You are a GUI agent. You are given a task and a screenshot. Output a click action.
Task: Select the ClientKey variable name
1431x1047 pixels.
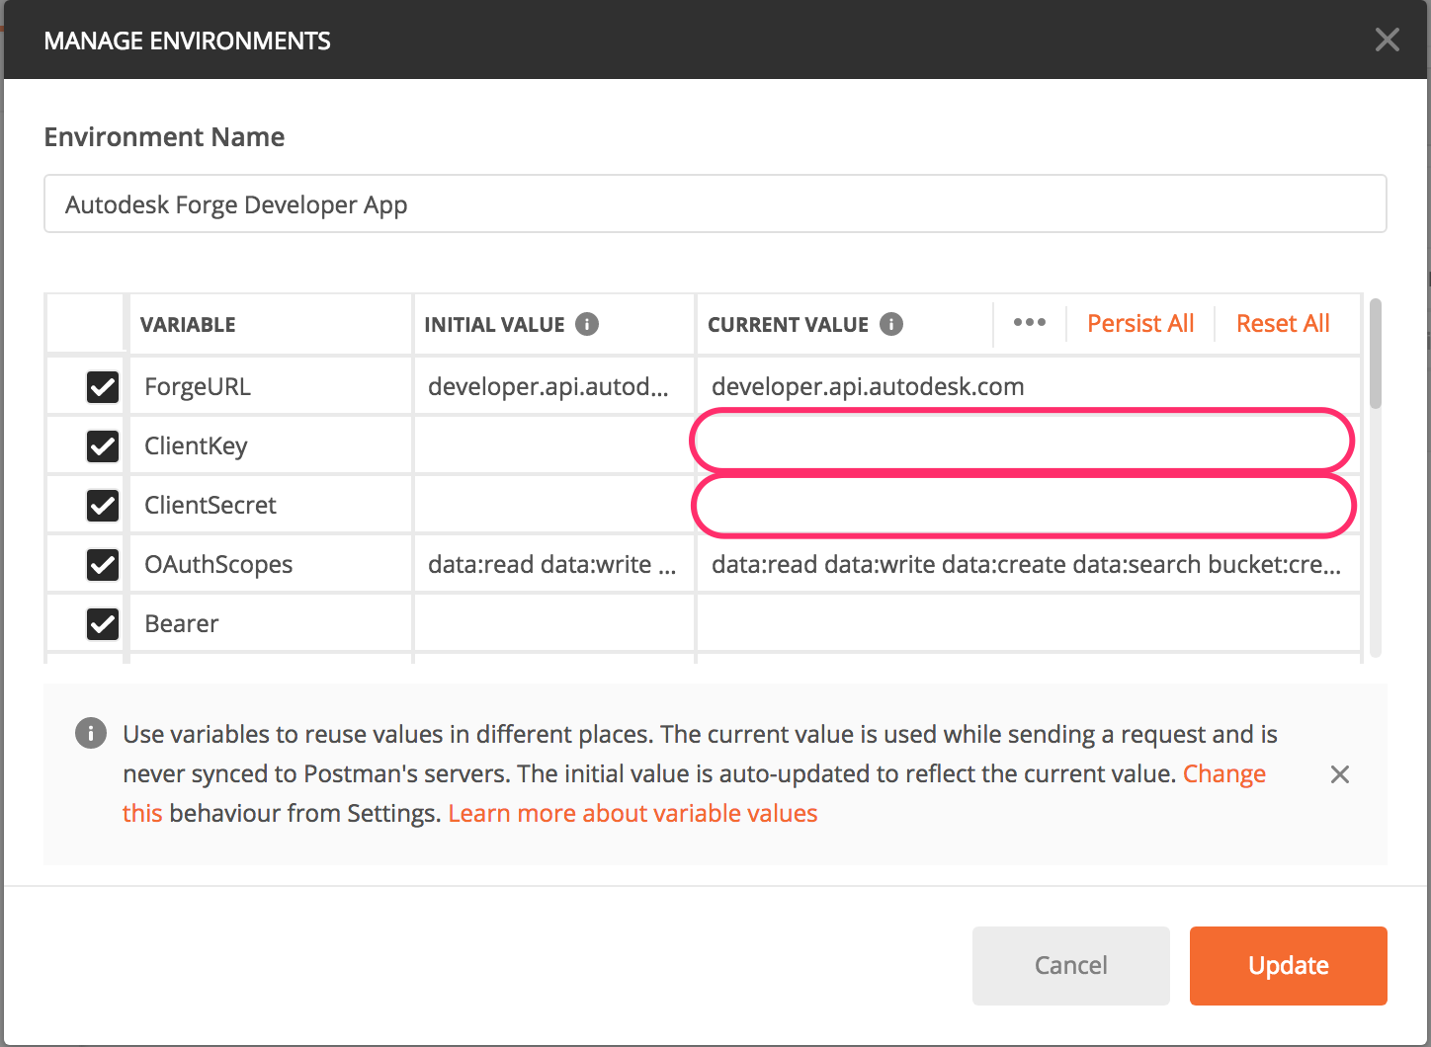pos(196,446)
